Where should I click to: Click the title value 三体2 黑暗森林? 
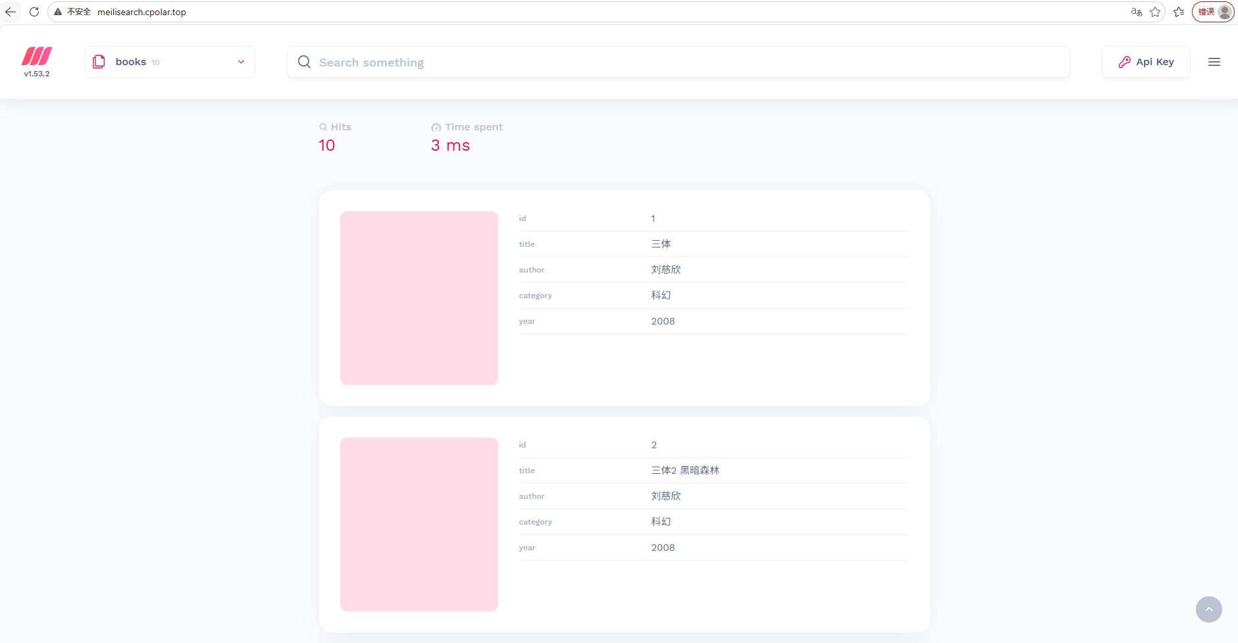[685, 470]
